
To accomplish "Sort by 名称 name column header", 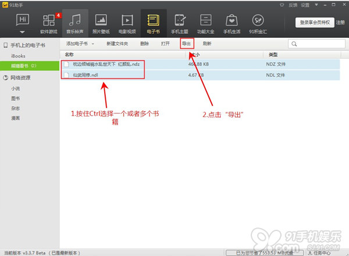I will [x=69, y=55].
